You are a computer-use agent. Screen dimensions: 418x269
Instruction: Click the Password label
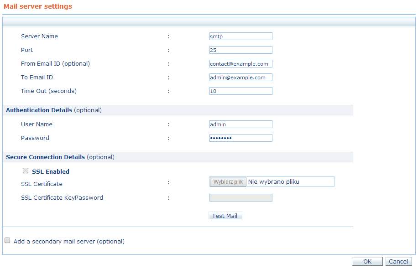tap(35, 138)
